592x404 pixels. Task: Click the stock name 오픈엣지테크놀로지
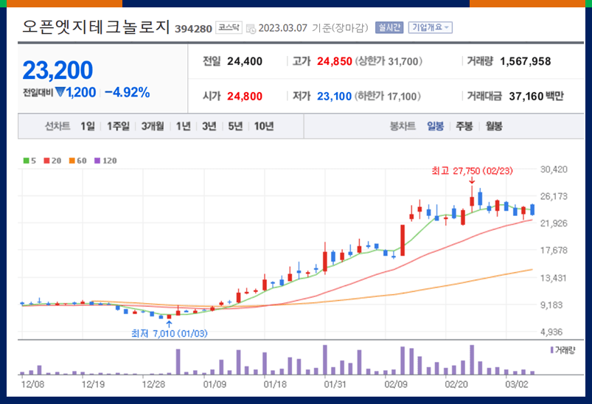click(96, 27)
